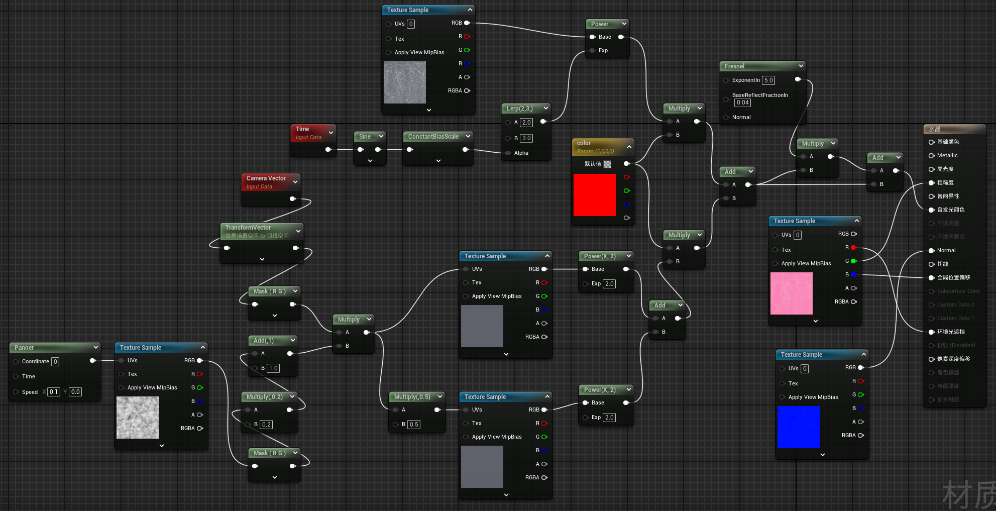Image resolution: width=996 pixels, height=511 pixels.
Task: Expand advanced pins under the blue Texture Sample
Action: tap(823, 455)
